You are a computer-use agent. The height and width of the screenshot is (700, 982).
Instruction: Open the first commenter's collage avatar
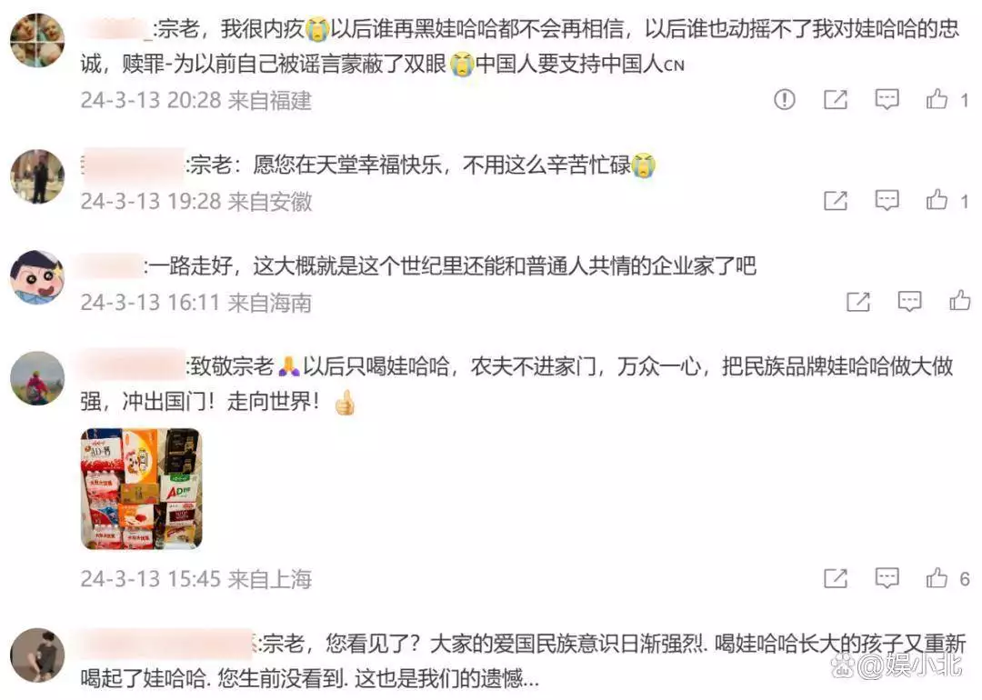[x=37, y=40]
